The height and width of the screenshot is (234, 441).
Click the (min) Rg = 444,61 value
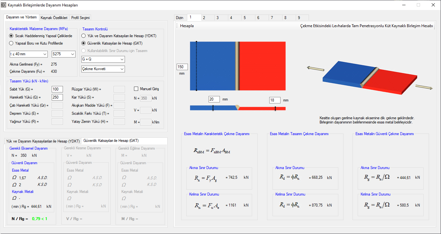[37, 206]
